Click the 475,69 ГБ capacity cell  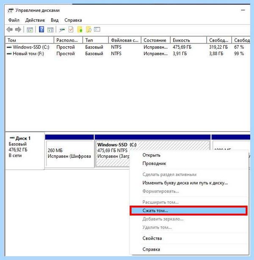point(182,47)
